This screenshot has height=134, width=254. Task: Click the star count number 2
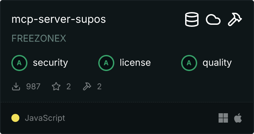coord(69,86)
